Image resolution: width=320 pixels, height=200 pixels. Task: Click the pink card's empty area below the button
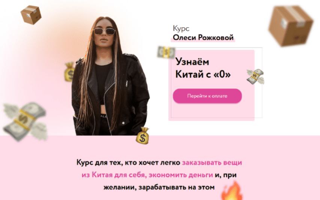point(212,111)
